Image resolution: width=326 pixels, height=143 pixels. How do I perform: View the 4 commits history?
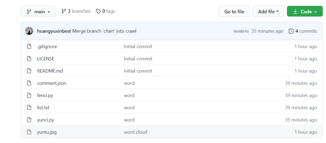tap(306, 31)
